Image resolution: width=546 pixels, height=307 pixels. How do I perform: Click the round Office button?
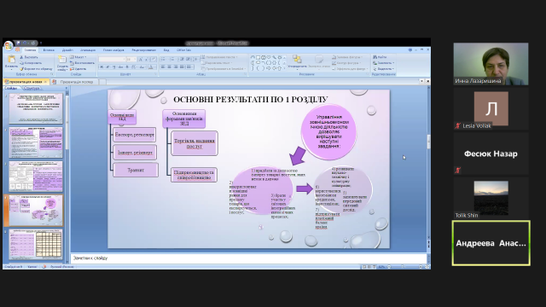9,45
